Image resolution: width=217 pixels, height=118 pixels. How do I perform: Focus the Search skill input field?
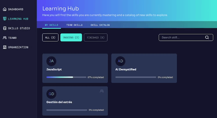click(181, 37)
